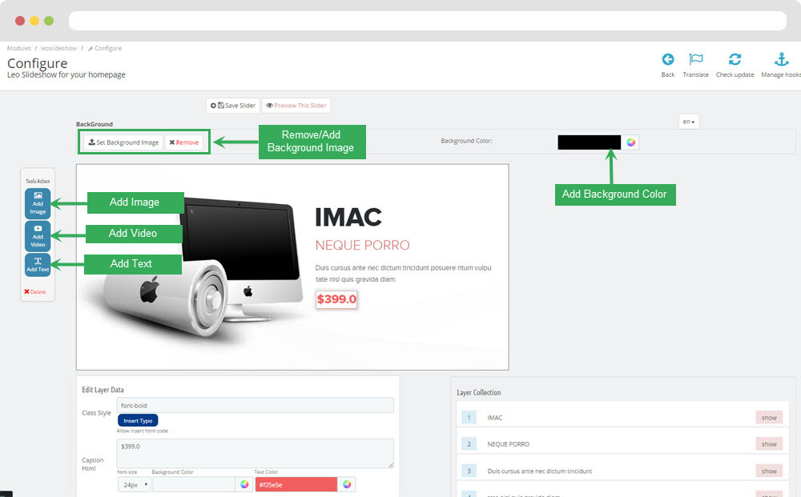Click the Insert Typo button
Screen dimensions: 801x497
pyautogui.click(x=138, y=420)
